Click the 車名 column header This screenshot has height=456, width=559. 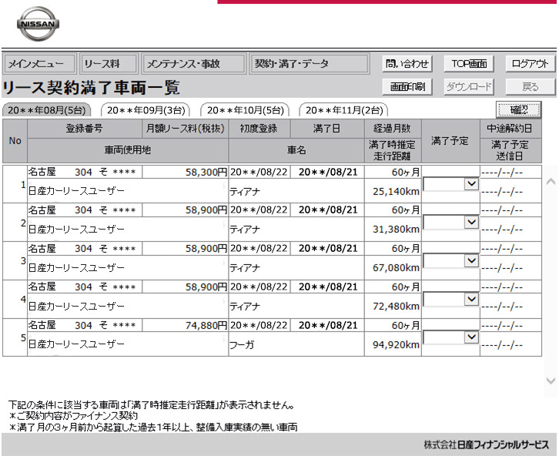click(x=296, y=150)
